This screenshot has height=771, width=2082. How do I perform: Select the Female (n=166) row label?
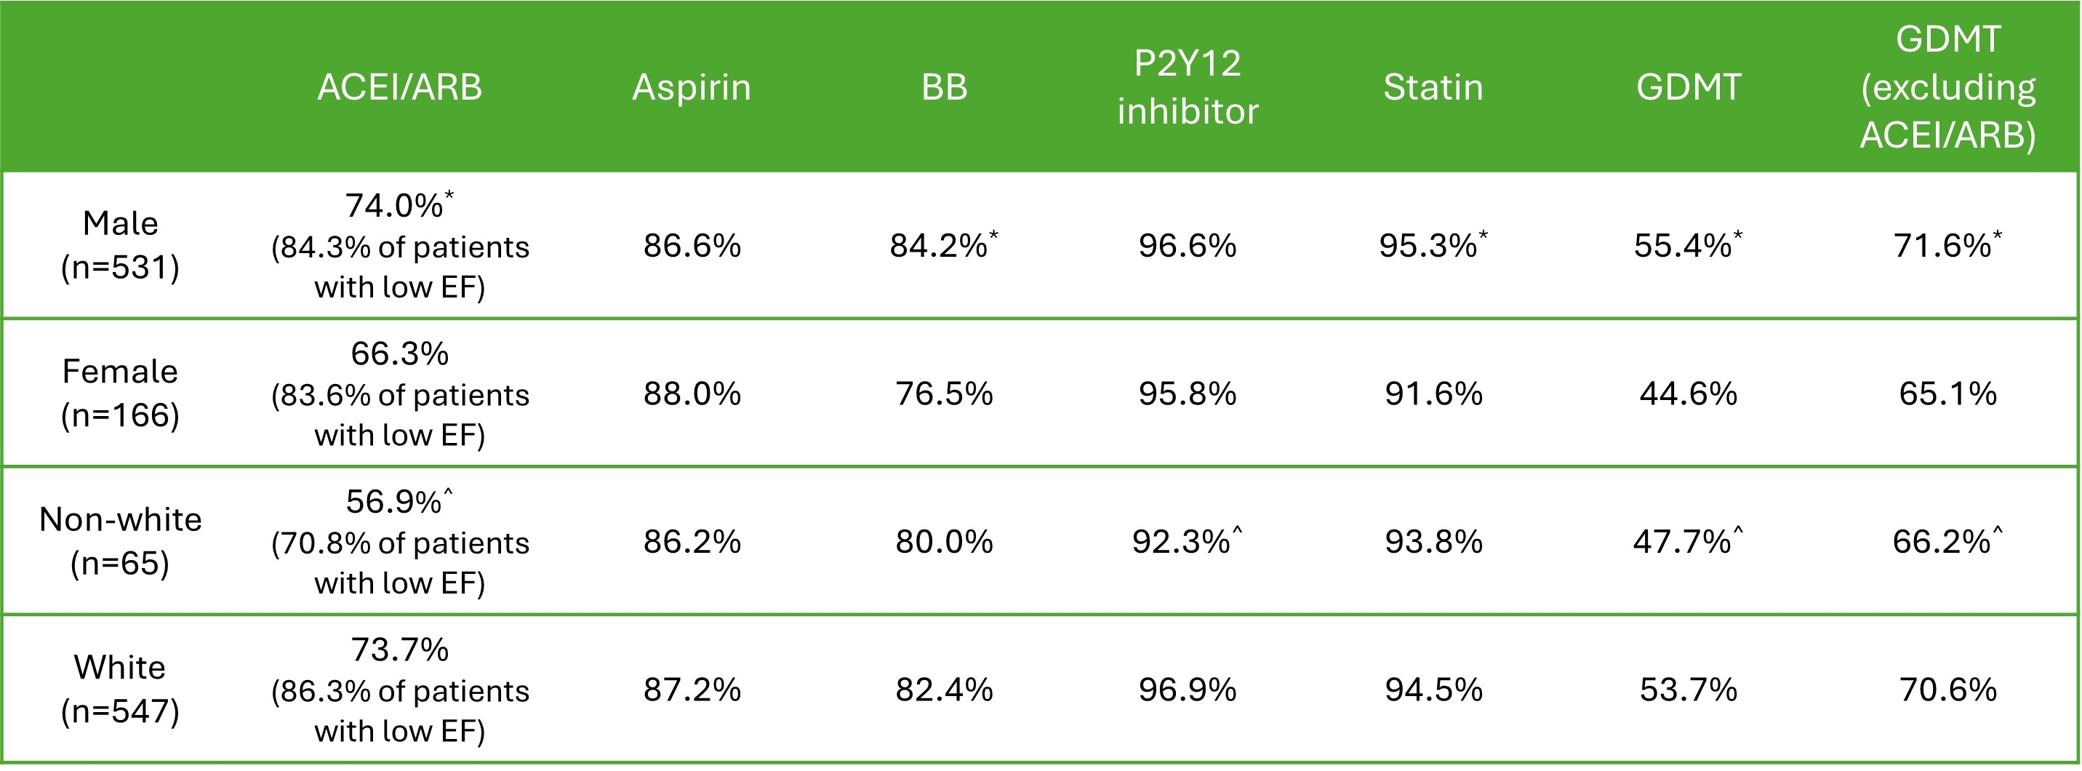pyautogui.click(x=121, y=393)
